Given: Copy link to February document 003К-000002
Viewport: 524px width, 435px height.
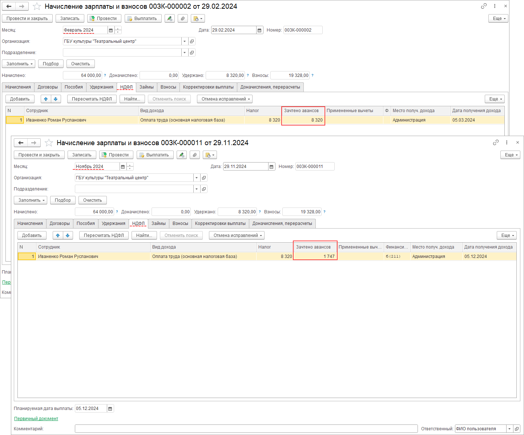Looking at the screenshot, I should tap(484, 6).
